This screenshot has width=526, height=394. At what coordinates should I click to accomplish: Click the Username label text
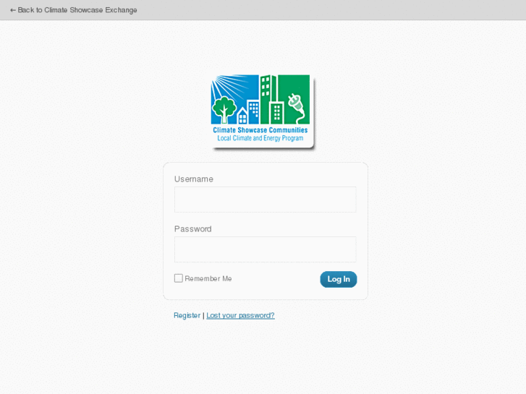pos(194,179)
